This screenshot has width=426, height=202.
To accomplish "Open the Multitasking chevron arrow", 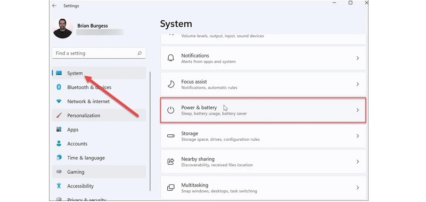I will [x=357, y=188].
